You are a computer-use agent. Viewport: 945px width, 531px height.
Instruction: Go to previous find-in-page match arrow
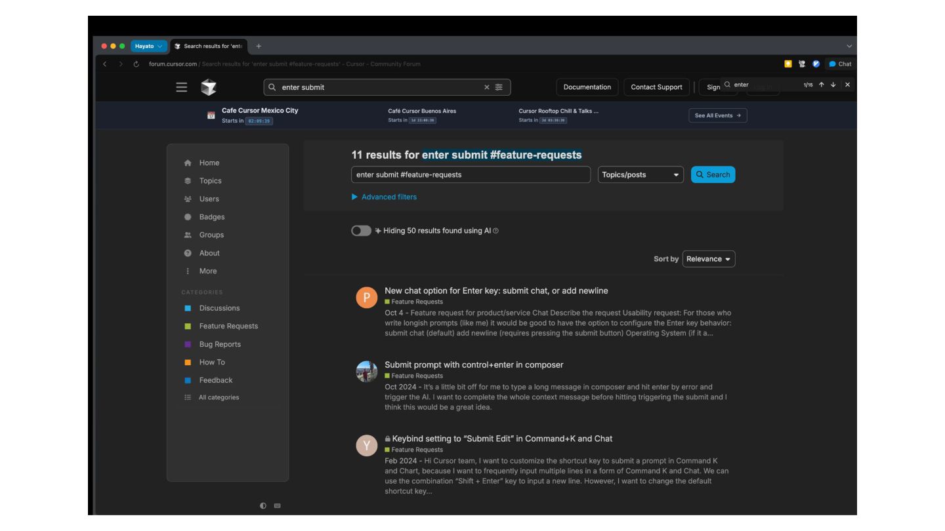820,85
